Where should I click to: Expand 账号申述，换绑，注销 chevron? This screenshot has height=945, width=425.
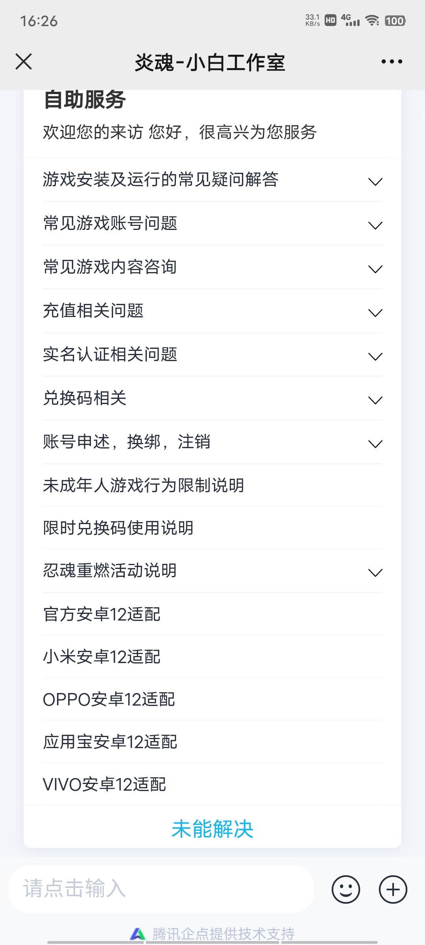click(375, 444)
